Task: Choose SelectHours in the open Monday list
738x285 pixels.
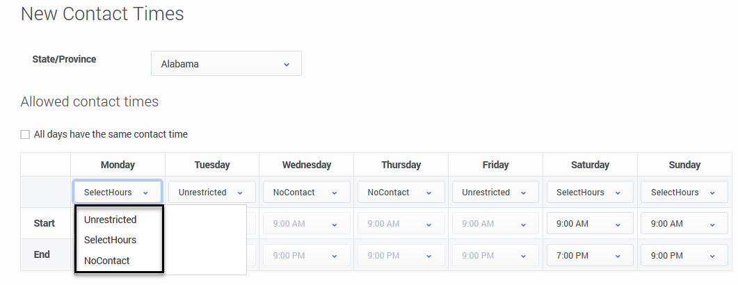Action: click(x=110, y=240)
